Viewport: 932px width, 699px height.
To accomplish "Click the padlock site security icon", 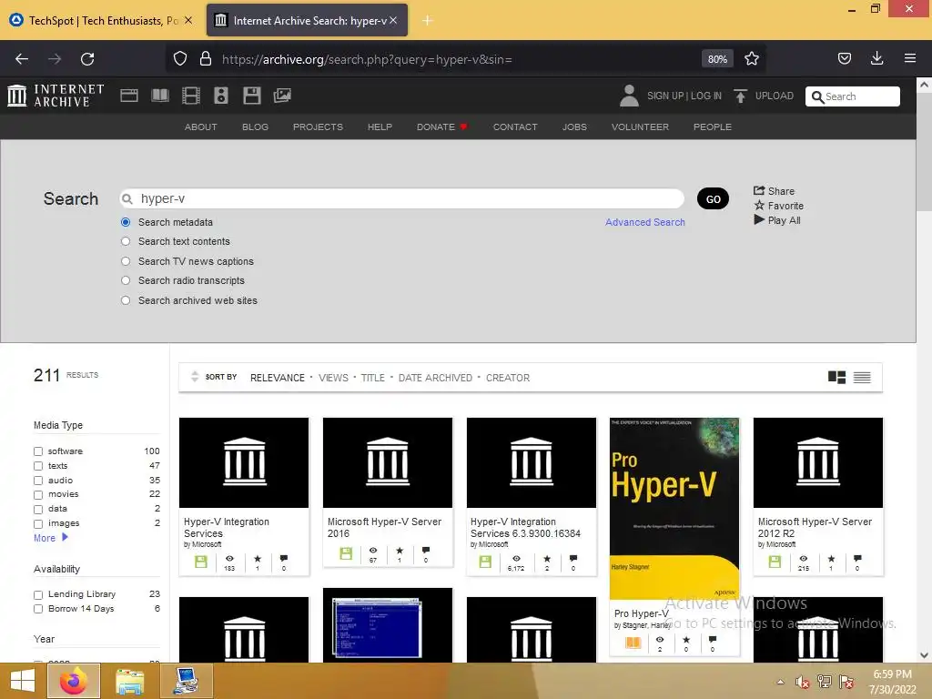I will (x=206, y=58).
